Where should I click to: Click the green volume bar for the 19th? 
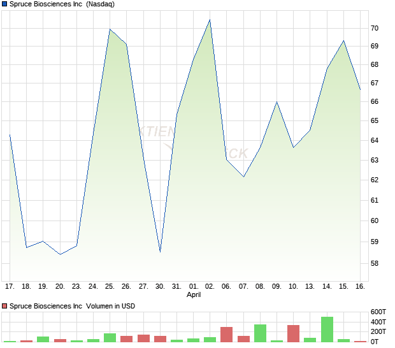[x=43, y=339]
